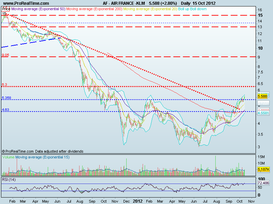273x204 pixels.
Task: Click the green Volume legend label
Action: (8, 157)
